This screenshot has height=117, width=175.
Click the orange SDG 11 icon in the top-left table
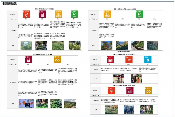coord(58,14)
